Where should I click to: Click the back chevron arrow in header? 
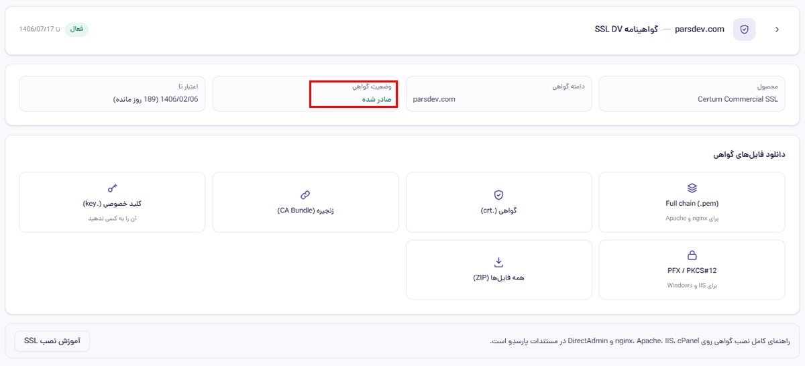pyautogui.click(x=777, y=29)
